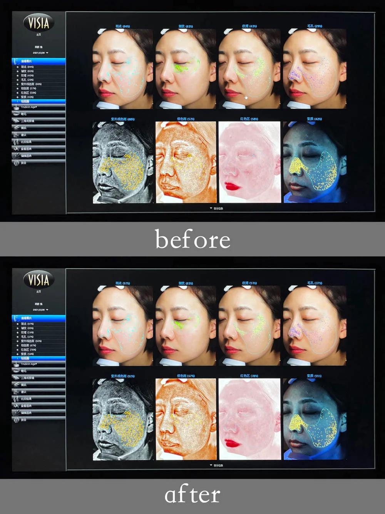Open the TruSkin Age cake icon in the after screen

tap(16, 364)
